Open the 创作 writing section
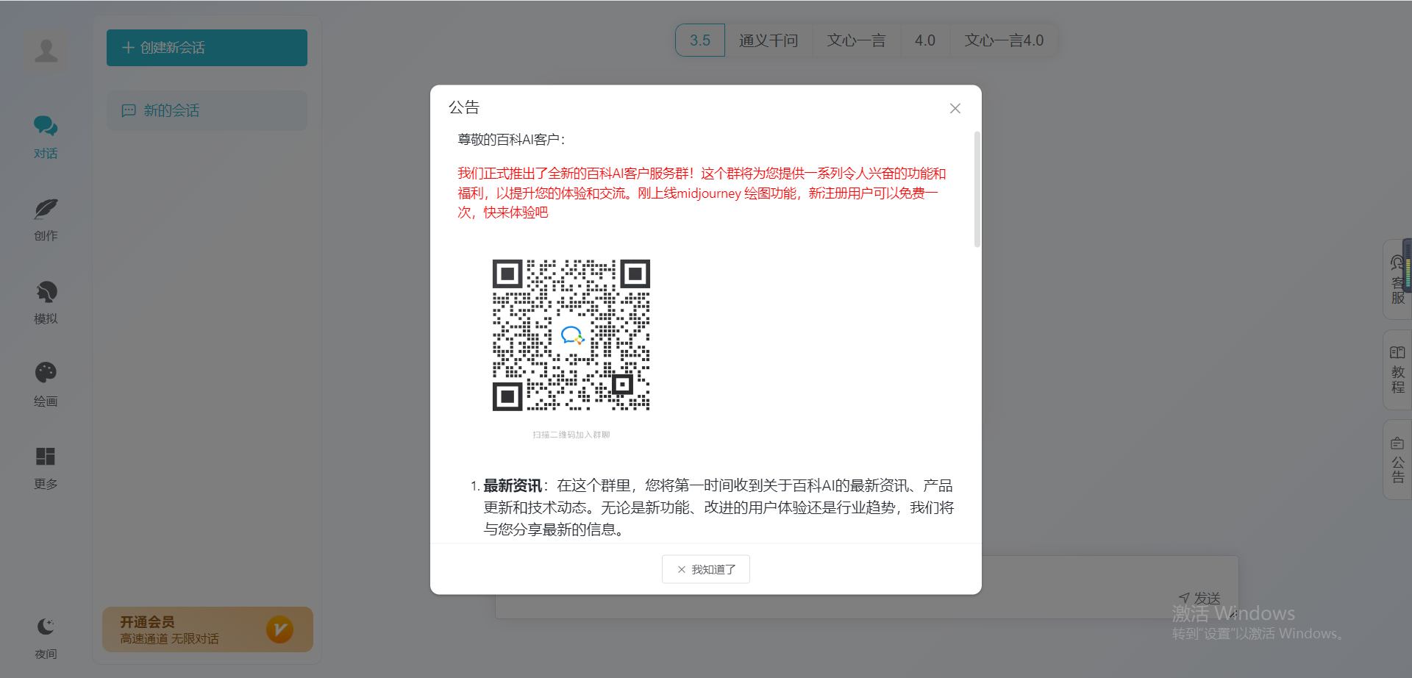 (x=46, y=219)
